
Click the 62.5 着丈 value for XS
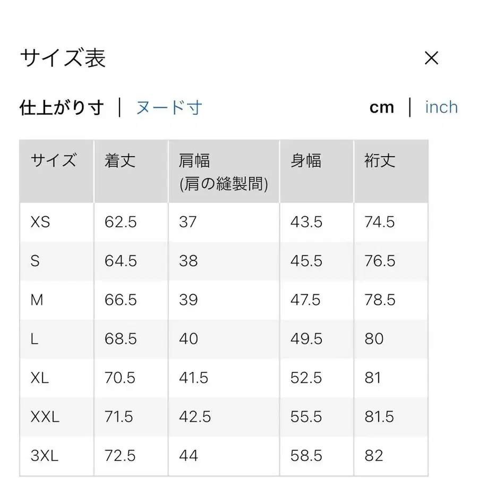pyautogui.click(x=119, y=222)
